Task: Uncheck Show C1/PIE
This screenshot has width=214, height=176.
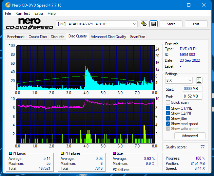Action: [x=168, y=108]
